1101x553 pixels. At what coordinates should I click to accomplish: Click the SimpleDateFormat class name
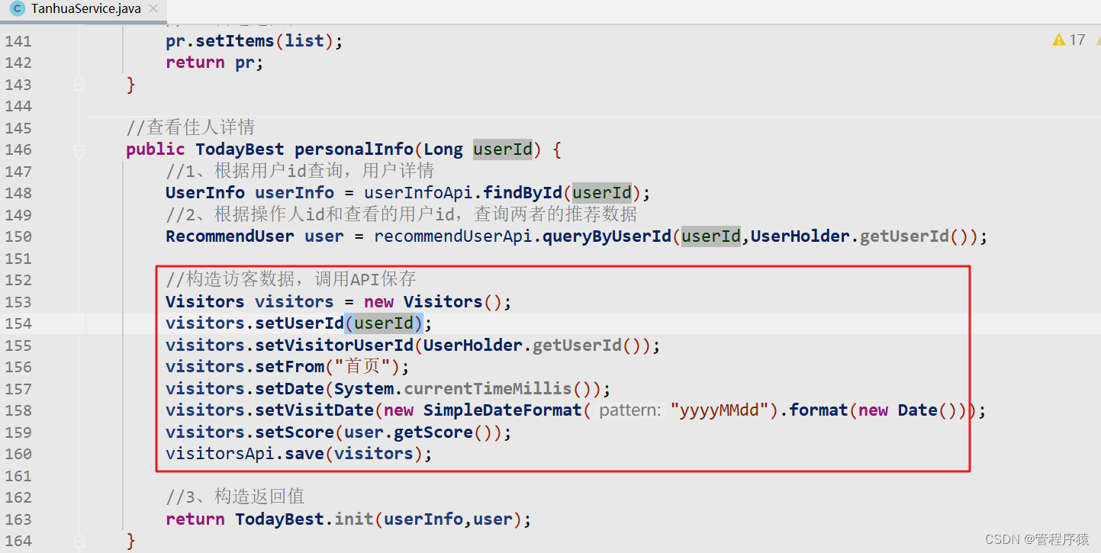point(503,410)
